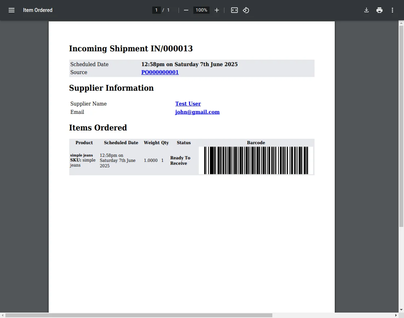Zoom in on the document

click(216, 10)
